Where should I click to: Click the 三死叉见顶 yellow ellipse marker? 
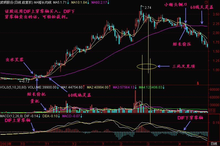coord(146,66)
